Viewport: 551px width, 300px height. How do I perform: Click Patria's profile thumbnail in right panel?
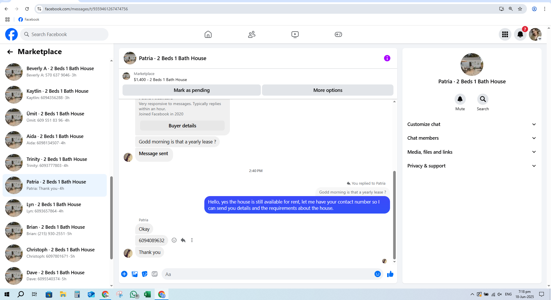[x=472, y=64]
